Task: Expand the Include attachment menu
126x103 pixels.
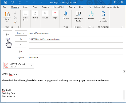Action: pyautogui.click(x=45, y=16)
